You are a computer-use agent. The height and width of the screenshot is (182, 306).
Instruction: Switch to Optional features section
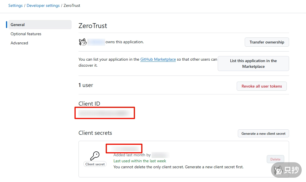click(26, 34)
